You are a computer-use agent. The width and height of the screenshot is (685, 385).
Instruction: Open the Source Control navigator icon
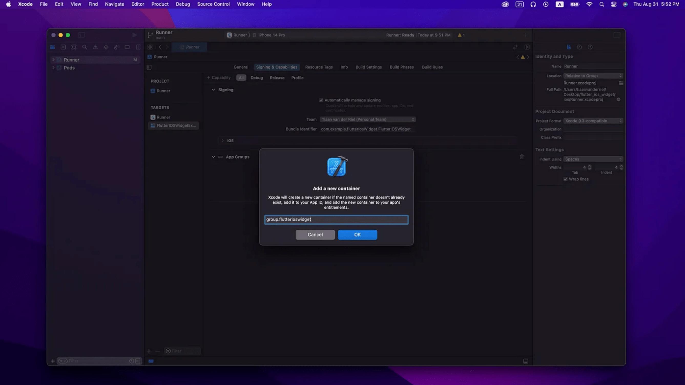click(x=63, y=47)
